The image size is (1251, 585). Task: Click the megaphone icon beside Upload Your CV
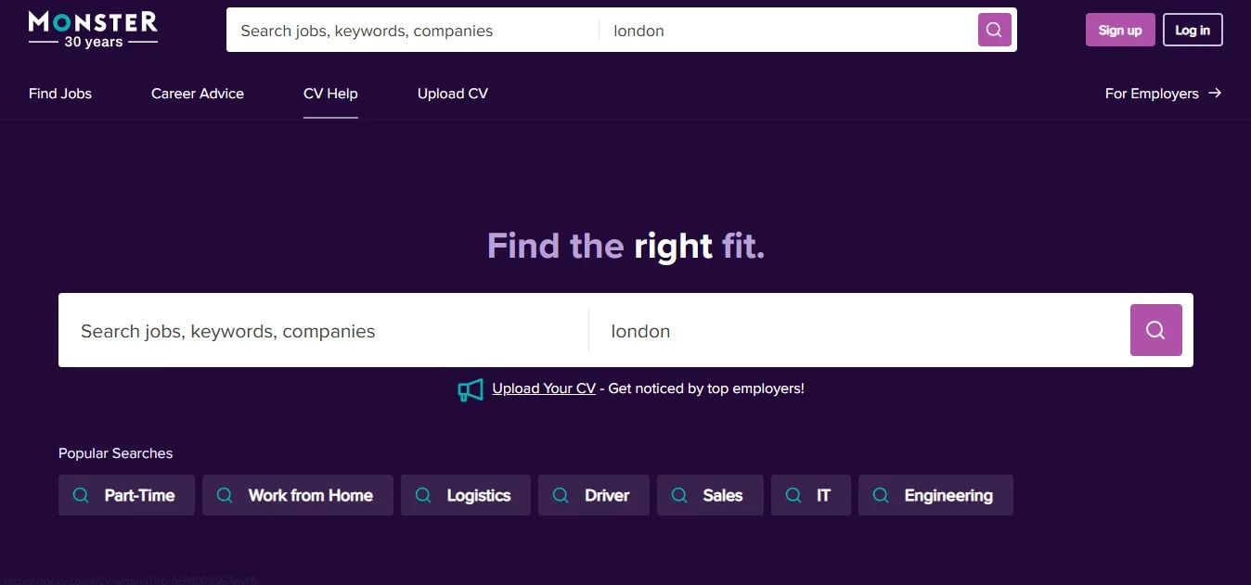(x=471, y=389)
